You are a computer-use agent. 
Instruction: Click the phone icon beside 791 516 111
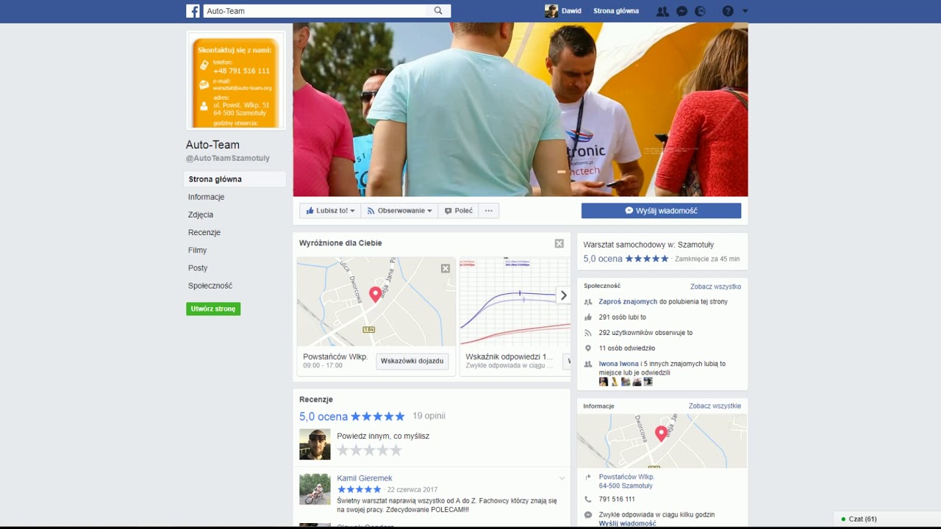588,500
